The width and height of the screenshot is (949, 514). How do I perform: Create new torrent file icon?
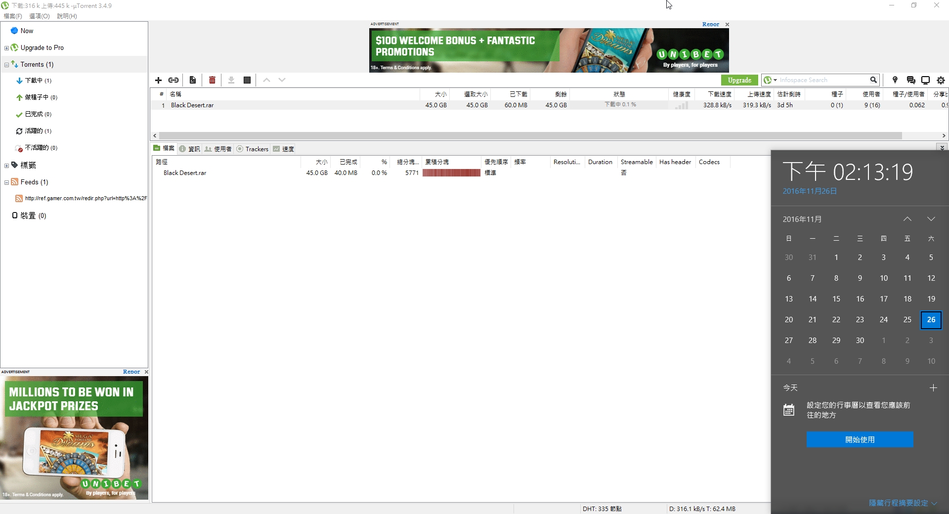tap(193, 80)
